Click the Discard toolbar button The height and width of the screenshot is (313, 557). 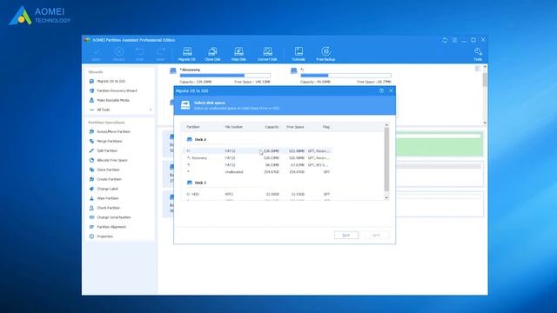pos(118,54)
